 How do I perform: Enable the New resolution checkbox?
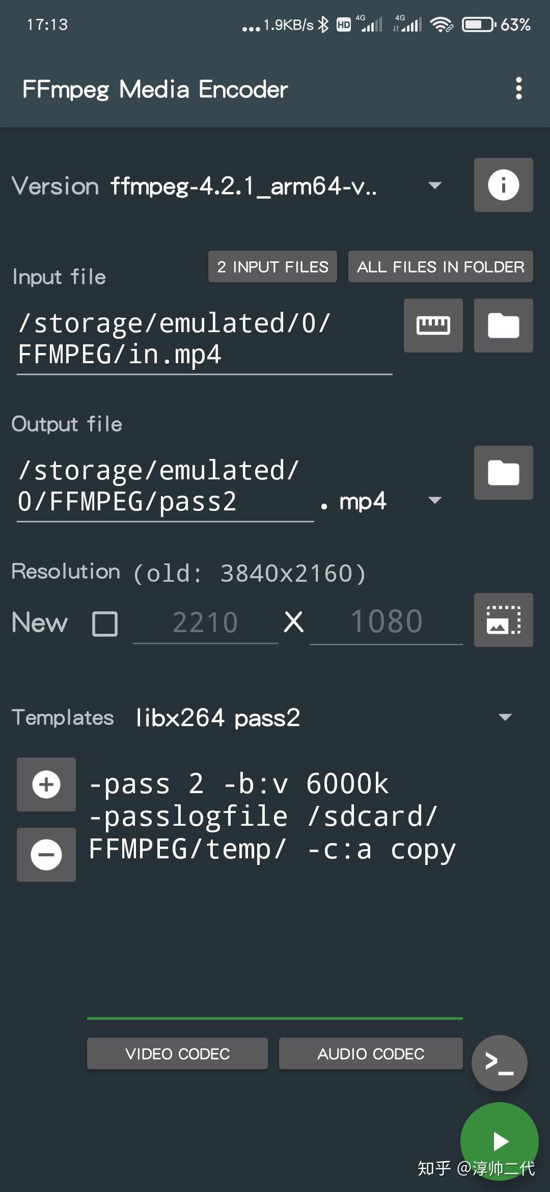point(104,624)
